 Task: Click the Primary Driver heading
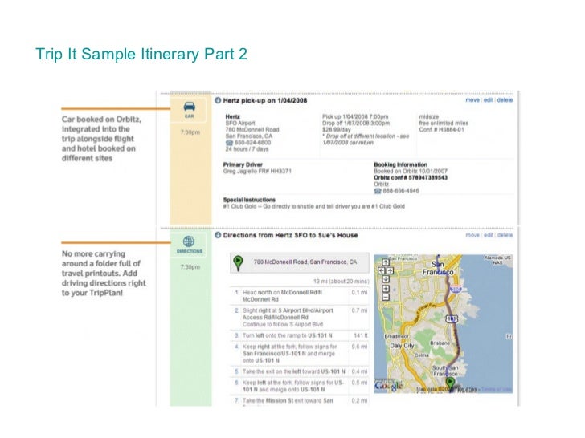coord(243,164)
